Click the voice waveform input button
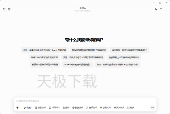Screen dimensions: 170x114 pyautogui.click(x=152, y=107)
